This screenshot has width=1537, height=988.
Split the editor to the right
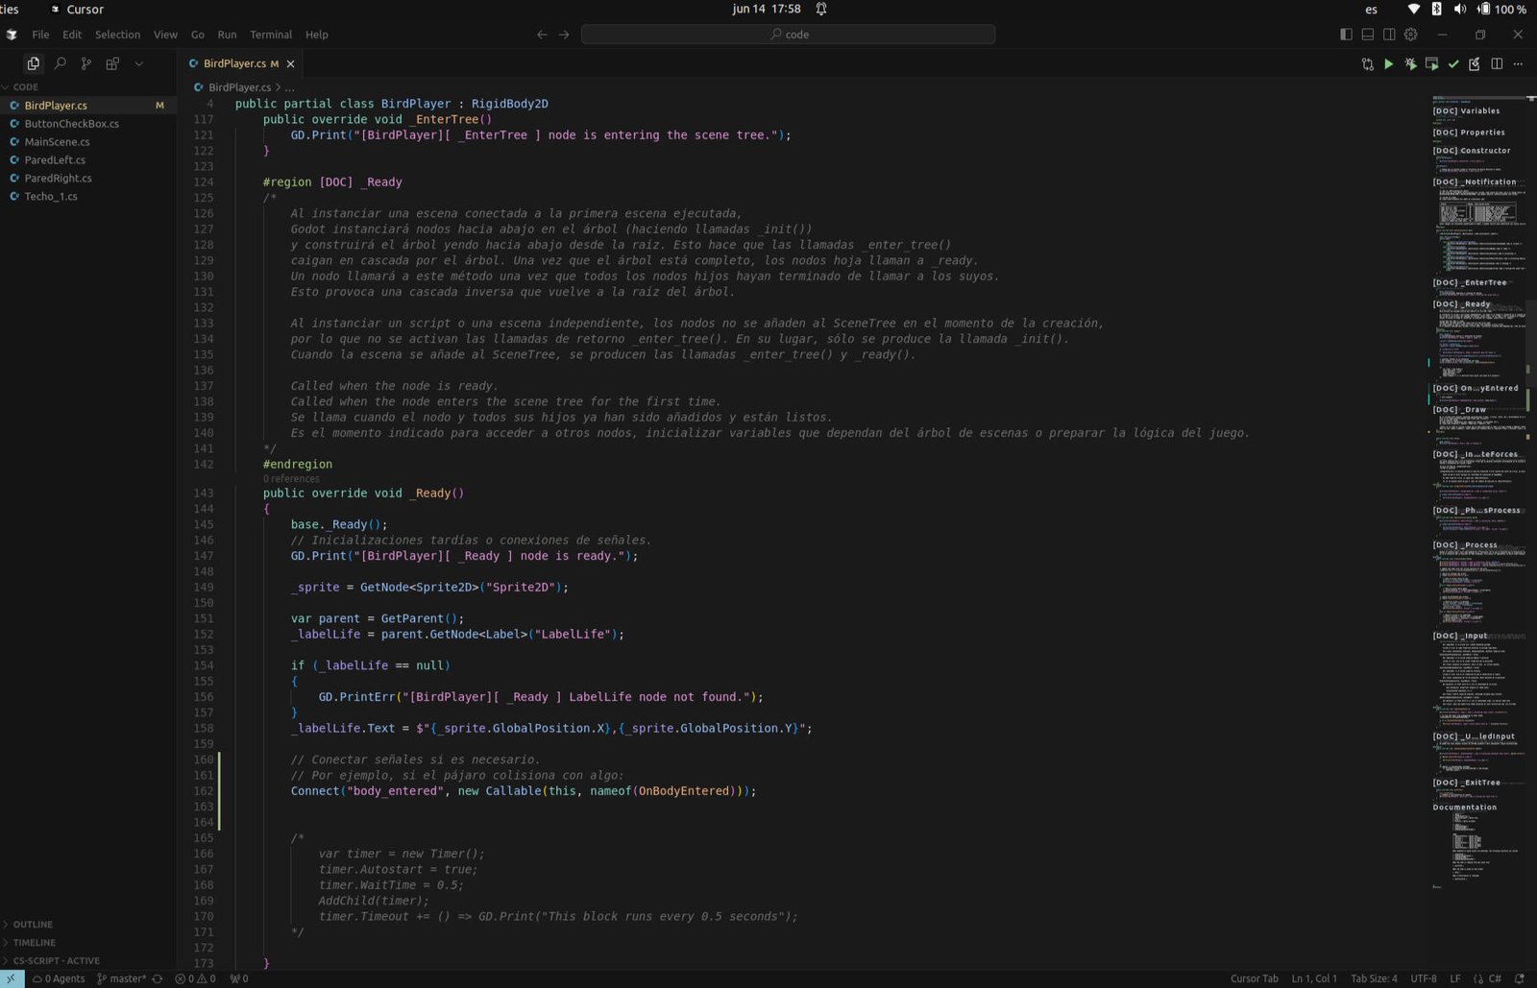coord(1497,64)
